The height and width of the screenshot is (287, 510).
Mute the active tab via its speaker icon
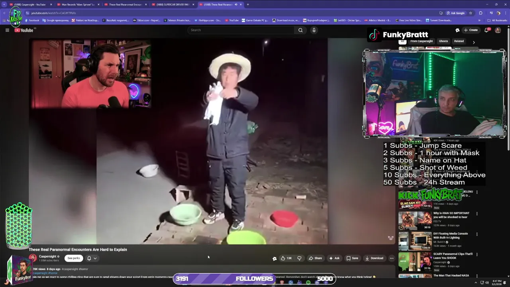(x=236, y=4)
